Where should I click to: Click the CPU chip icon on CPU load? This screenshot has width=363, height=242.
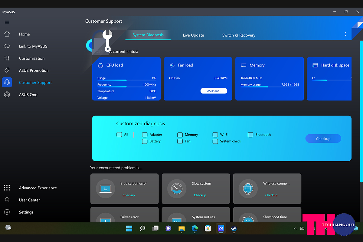pyautogui.click(x=100, y=65)
